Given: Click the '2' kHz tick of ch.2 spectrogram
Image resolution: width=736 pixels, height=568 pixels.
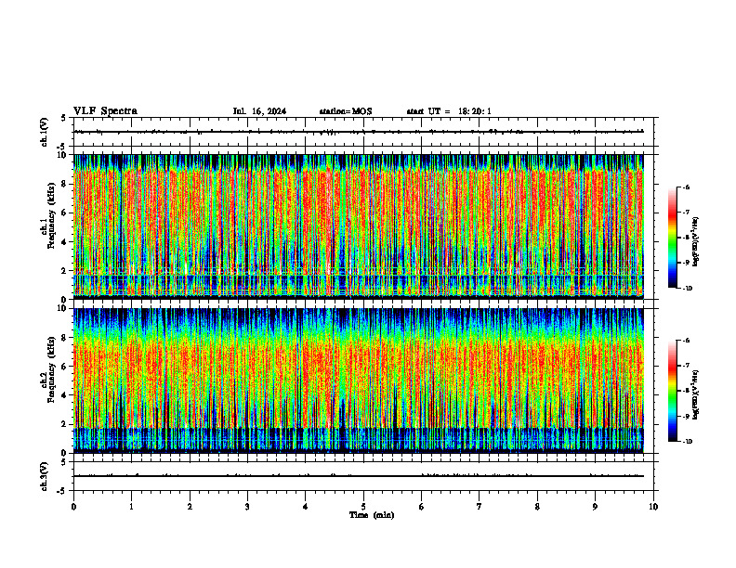Looking at the screenshot, I should (65, 424).
